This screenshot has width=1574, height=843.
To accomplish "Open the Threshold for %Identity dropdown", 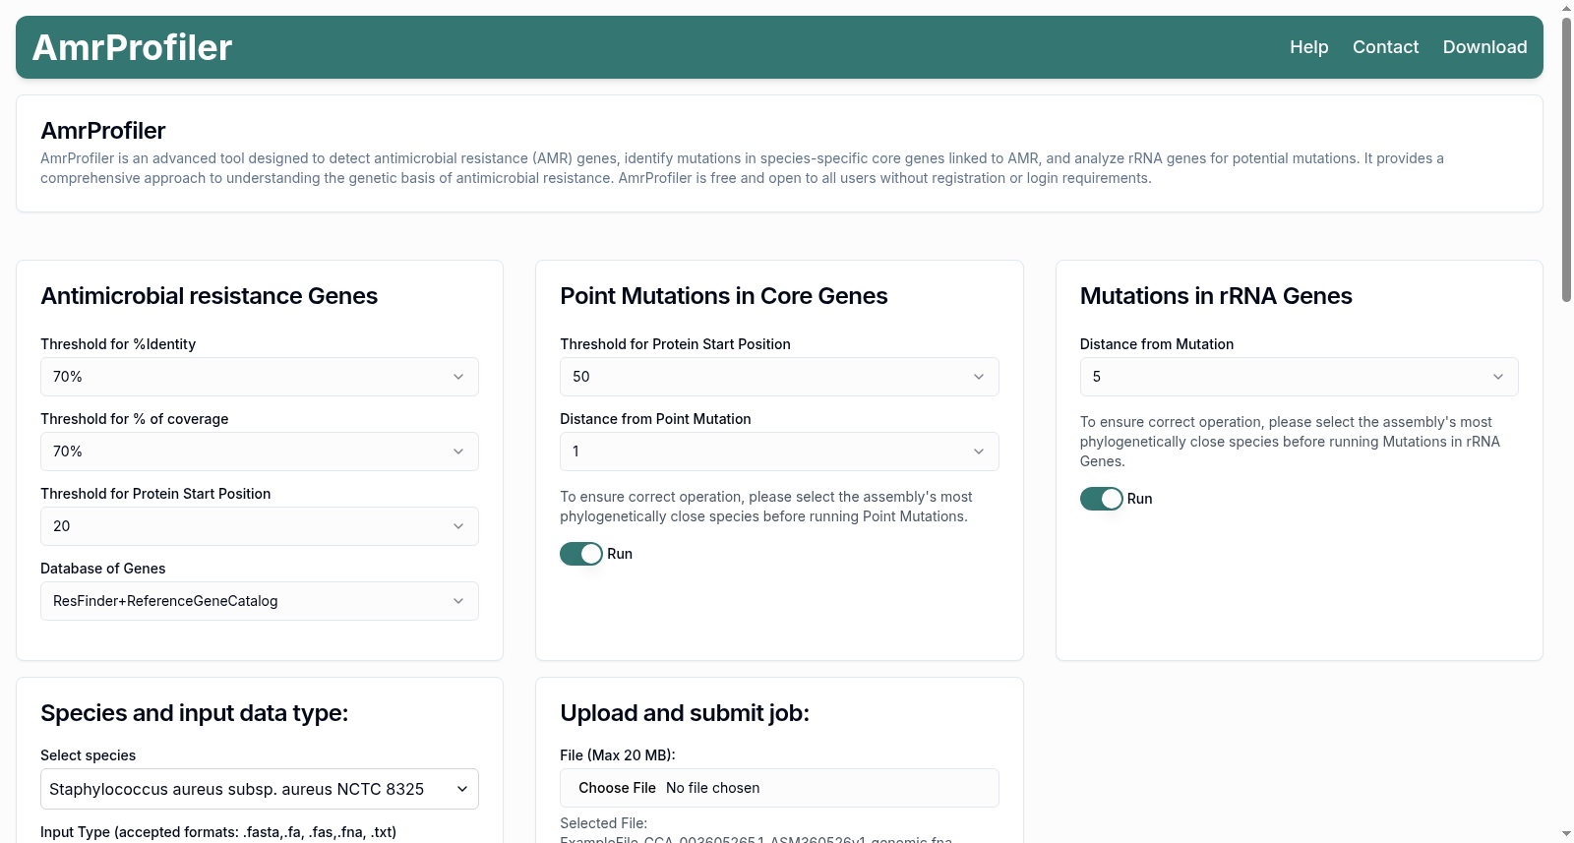I will coord(260,377).
